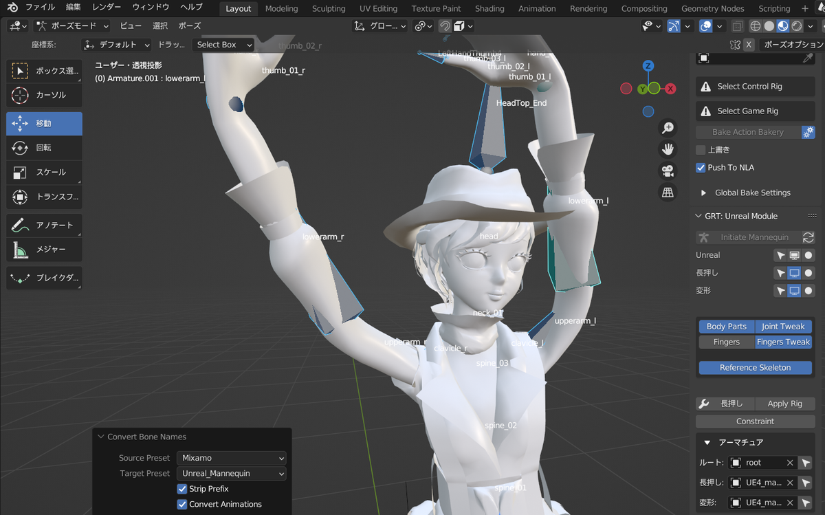The image size is (825, 515).
Task: Disable Convert Animations checkbox
Action: (x=182, y=504)
